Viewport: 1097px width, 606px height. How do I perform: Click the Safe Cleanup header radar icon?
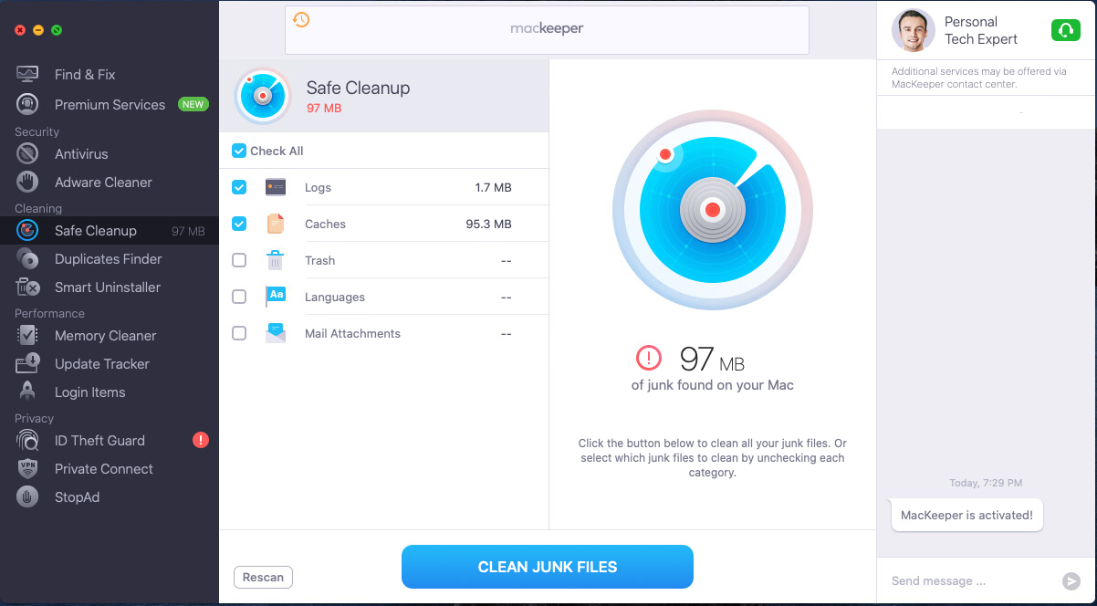[x=263, y=96]
